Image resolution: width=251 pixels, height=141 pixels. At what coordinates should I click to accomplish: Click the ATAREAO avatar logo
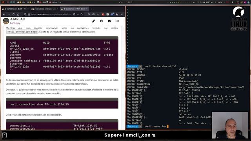(6, 21)
